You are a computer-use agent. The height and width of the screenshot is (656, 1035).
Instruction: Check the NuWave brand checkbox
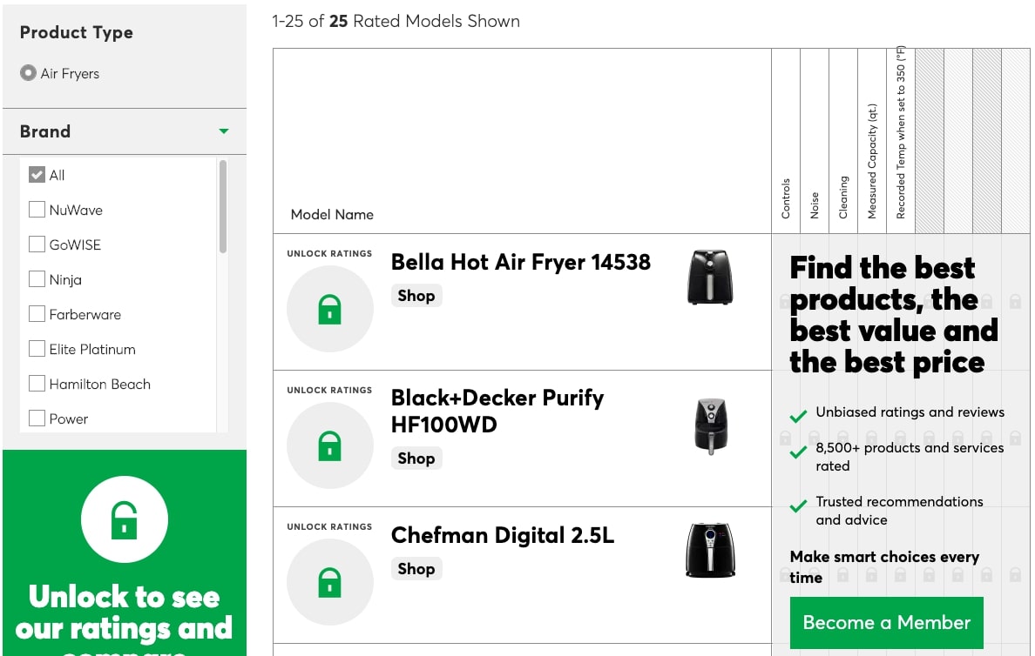(x=37, y=210)
